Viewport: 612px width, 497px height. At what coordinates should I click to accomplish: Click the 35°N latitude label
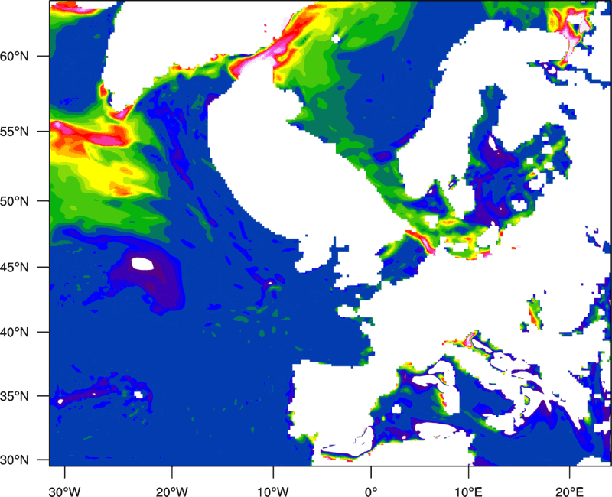click(15, 396)
